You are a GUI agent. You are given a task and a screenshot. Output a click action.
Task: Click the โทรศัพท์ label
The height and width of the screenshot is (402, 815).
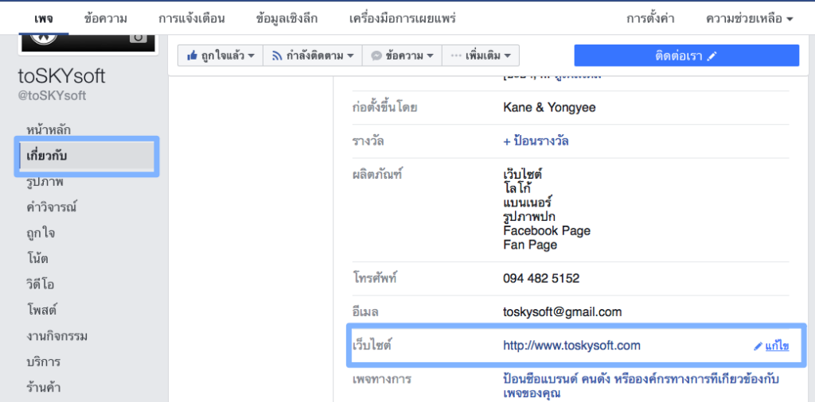pyautogui.click(x=374, y=279)
